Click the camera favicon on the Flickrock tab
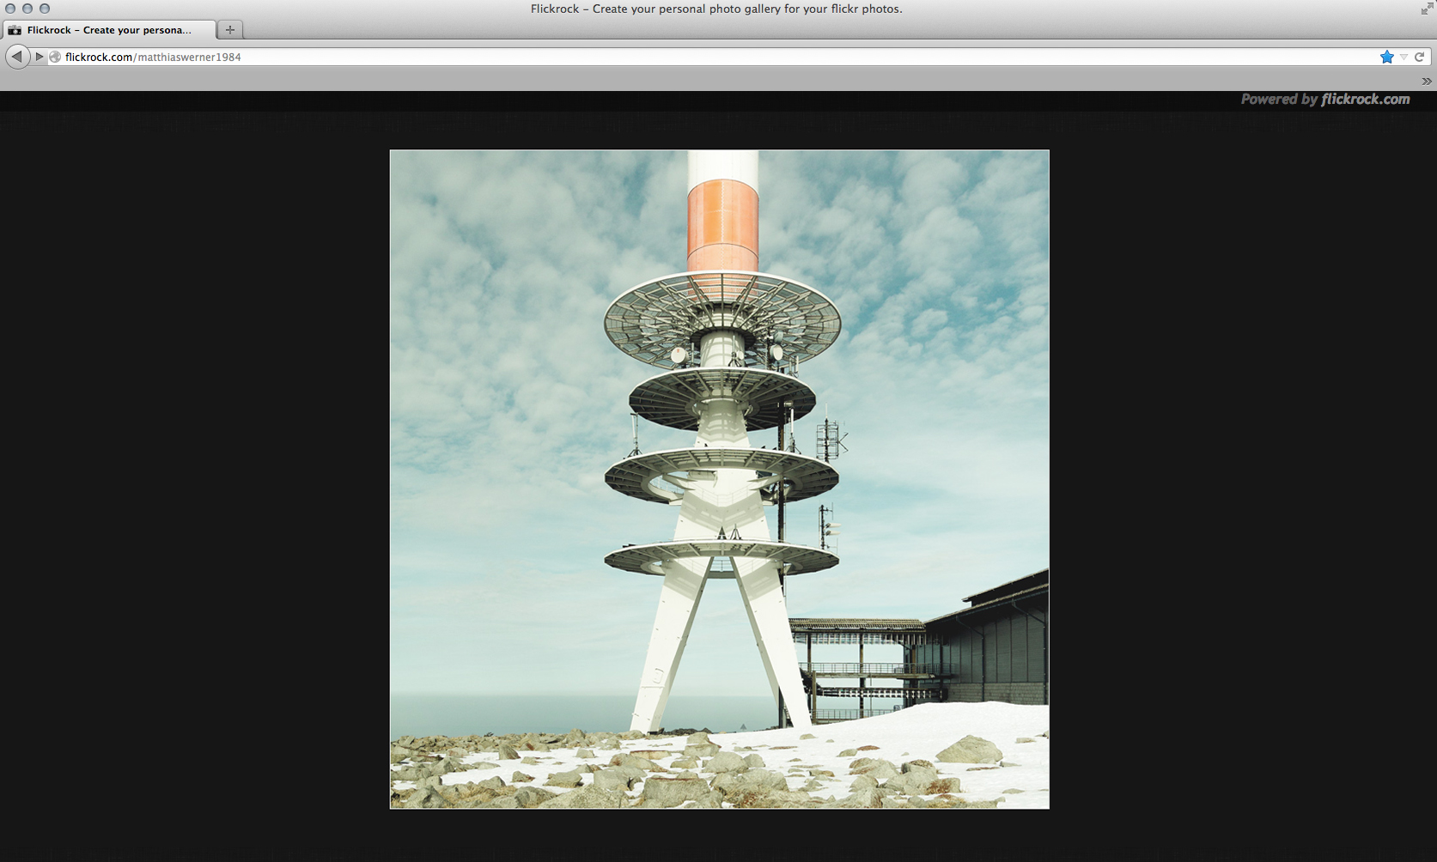Image resolution: width=1437 pixels, height=862 pixels. pos(15,30)
